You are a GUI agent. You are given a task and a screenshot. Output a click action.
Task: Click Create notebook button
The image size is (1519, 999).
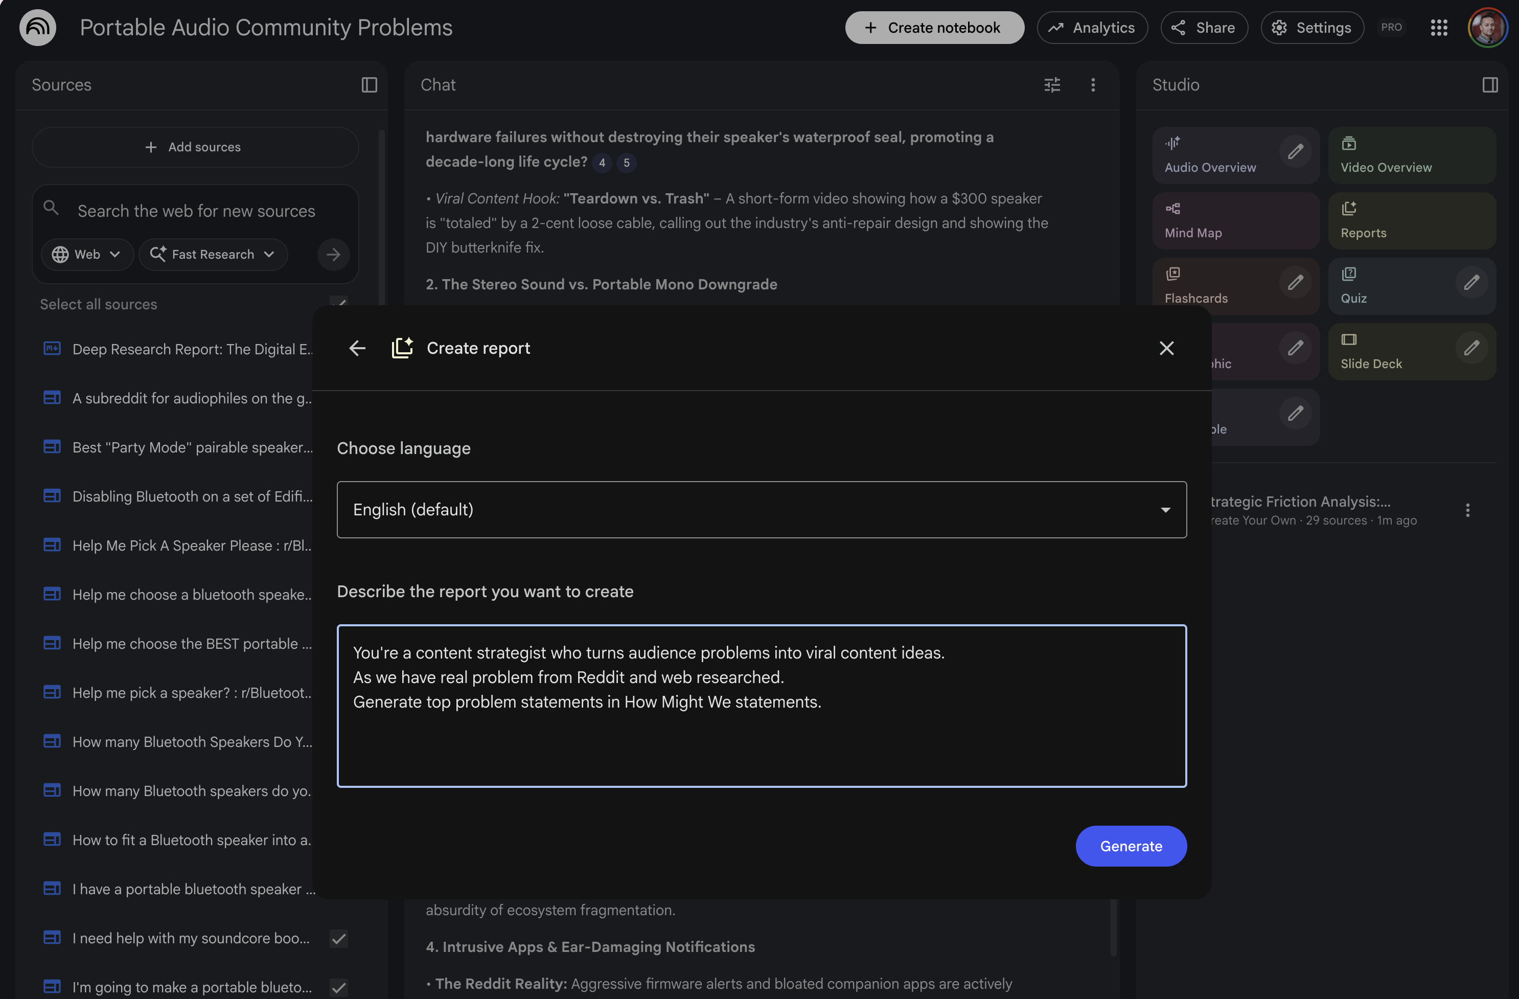pyautogui.click(x=934, y=28)
